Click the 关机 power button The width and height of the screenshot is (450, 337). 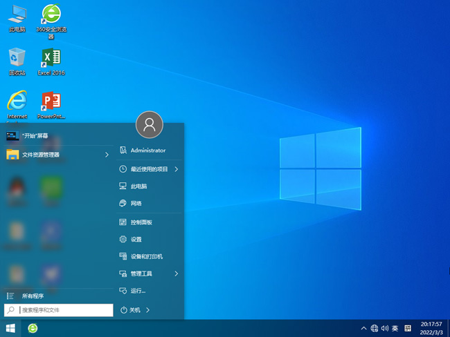(x=131, y=310)
